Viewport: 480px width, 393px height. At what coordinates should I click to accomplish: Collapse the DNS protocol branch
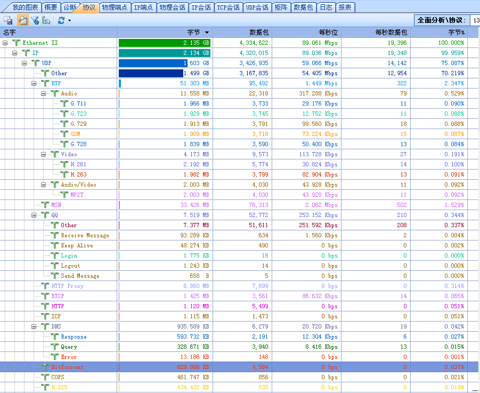coord(34,326)
